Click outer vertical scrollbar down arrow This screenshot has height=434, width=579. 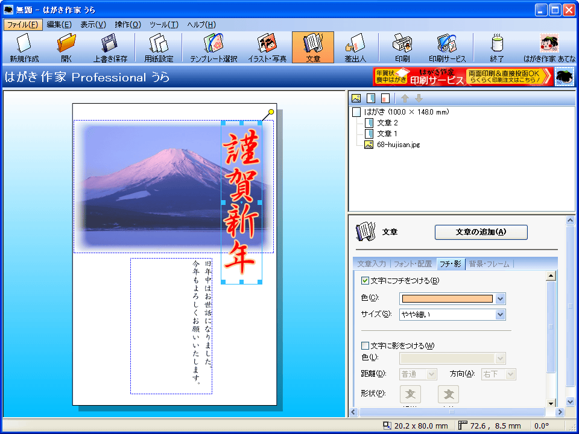tap(571, 402)
